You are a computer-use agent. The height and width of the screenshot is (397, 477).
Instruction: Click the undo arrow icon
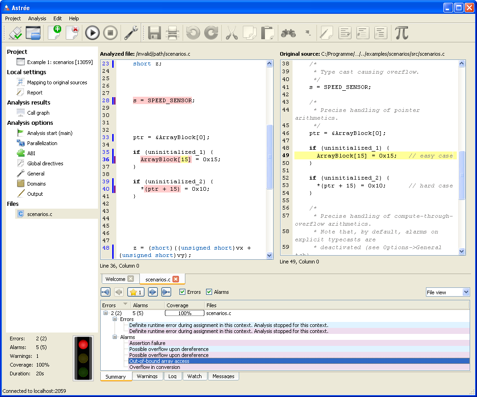click(x=193, y=33)
